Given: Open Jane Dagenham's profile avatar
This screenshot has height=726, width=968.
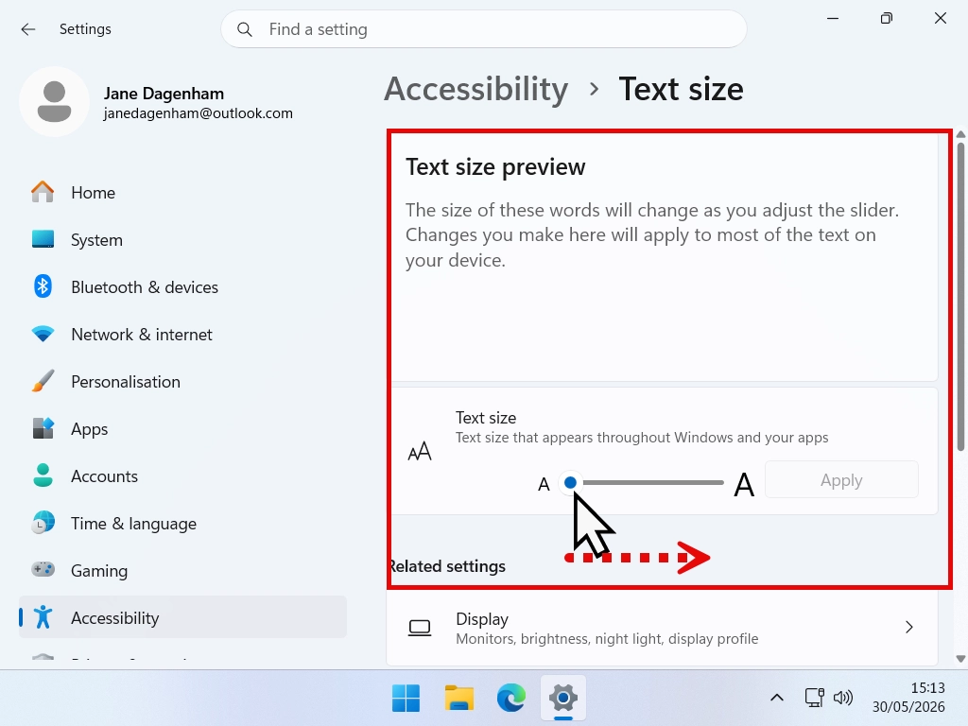Looking at the screenshot, I should pyautogui.click(x=54, y=101).
